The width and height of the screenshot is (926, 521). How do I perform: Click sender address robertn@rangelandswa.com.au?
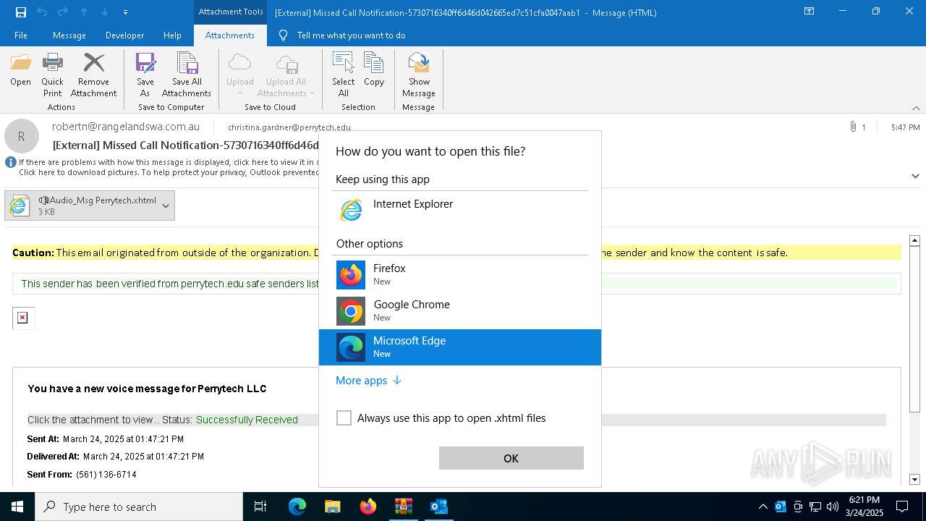(x=126, y=127)
